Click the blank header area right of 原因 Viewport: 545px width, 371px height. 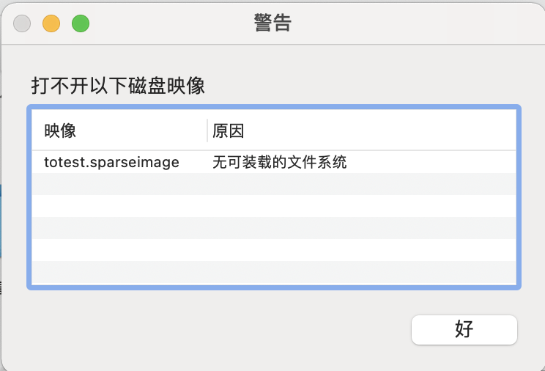pyautogui.click(x=381, y=131)
